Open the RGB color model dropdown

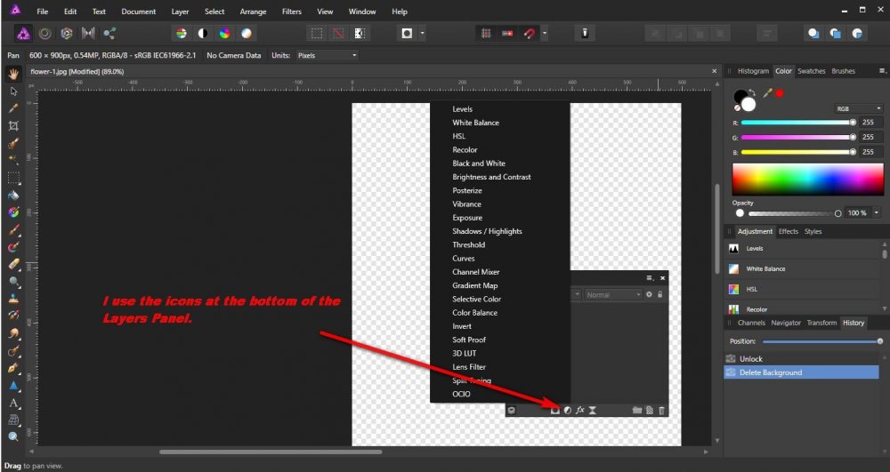pos(854,108)
